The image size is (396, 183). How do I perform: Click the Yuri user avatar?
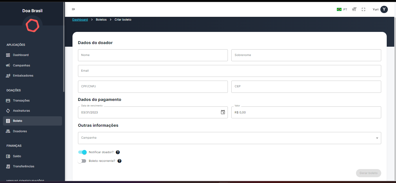pos(384,10)
